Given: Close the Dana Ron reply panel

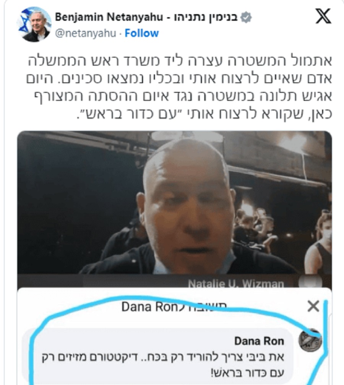Looking at the screenshot, I should [x=313, y=306].
